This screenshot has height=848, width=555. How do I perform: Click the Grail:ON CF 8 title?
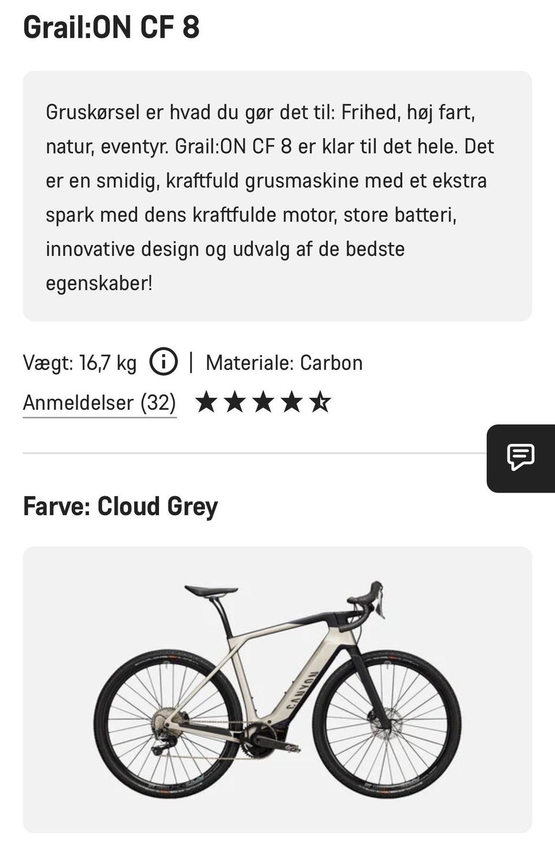112,27
